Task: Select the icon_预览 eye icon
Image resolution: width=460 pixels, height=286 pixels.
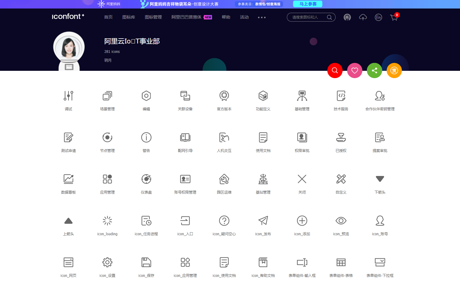Action: coord(341,221)
